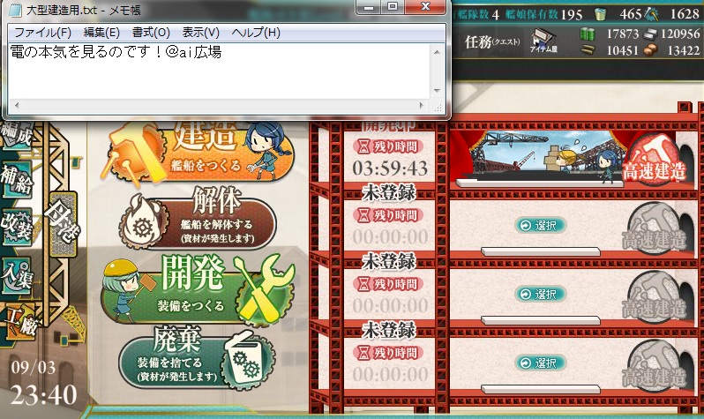The height and width of the screenshot is (419, 704).
Task: Go to 編成 fleet composition in sidebar
Action: pos(17,134)
